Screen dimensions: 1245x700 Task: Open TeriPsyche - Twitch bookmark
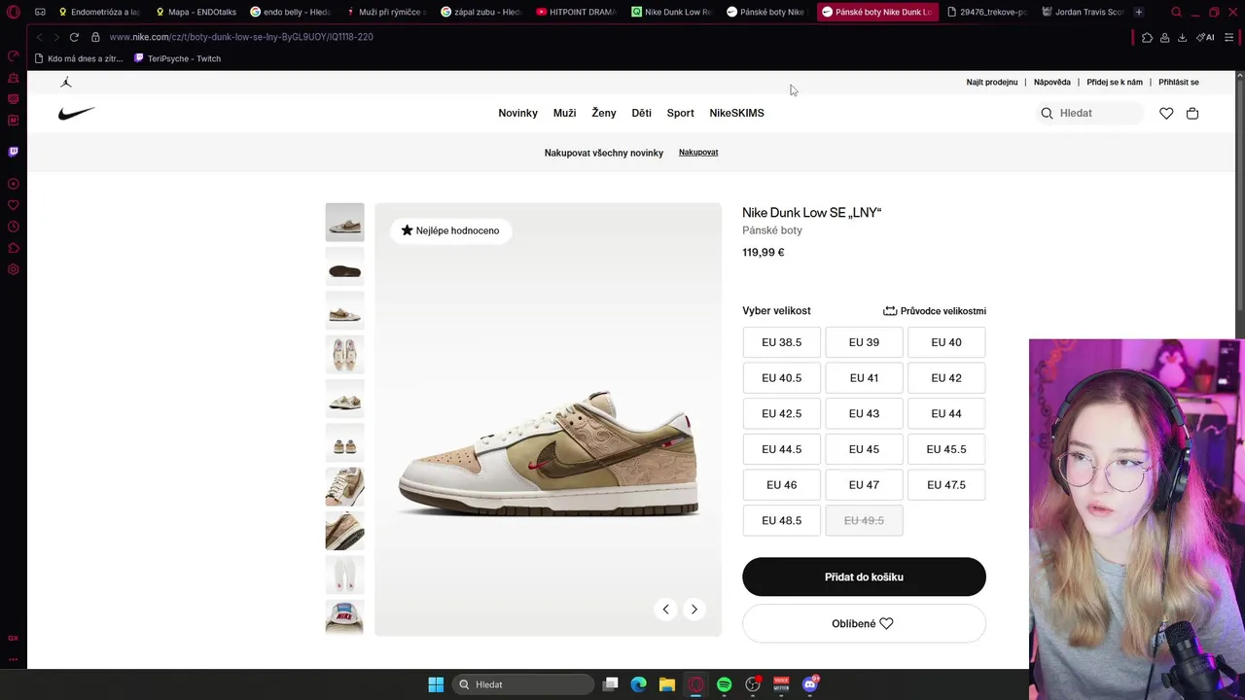coord(177,58)
